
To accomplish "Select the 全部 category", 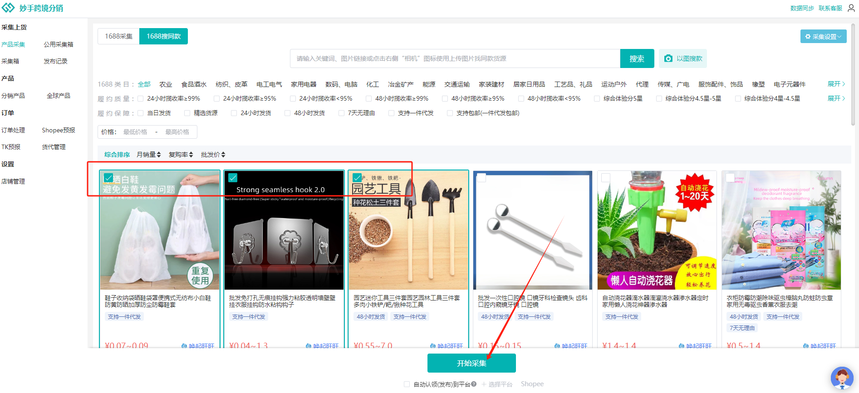I will point(144,84).
